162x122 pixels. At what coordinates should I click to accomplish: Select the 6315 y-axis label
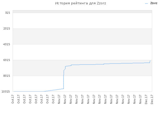click(7, 60)
